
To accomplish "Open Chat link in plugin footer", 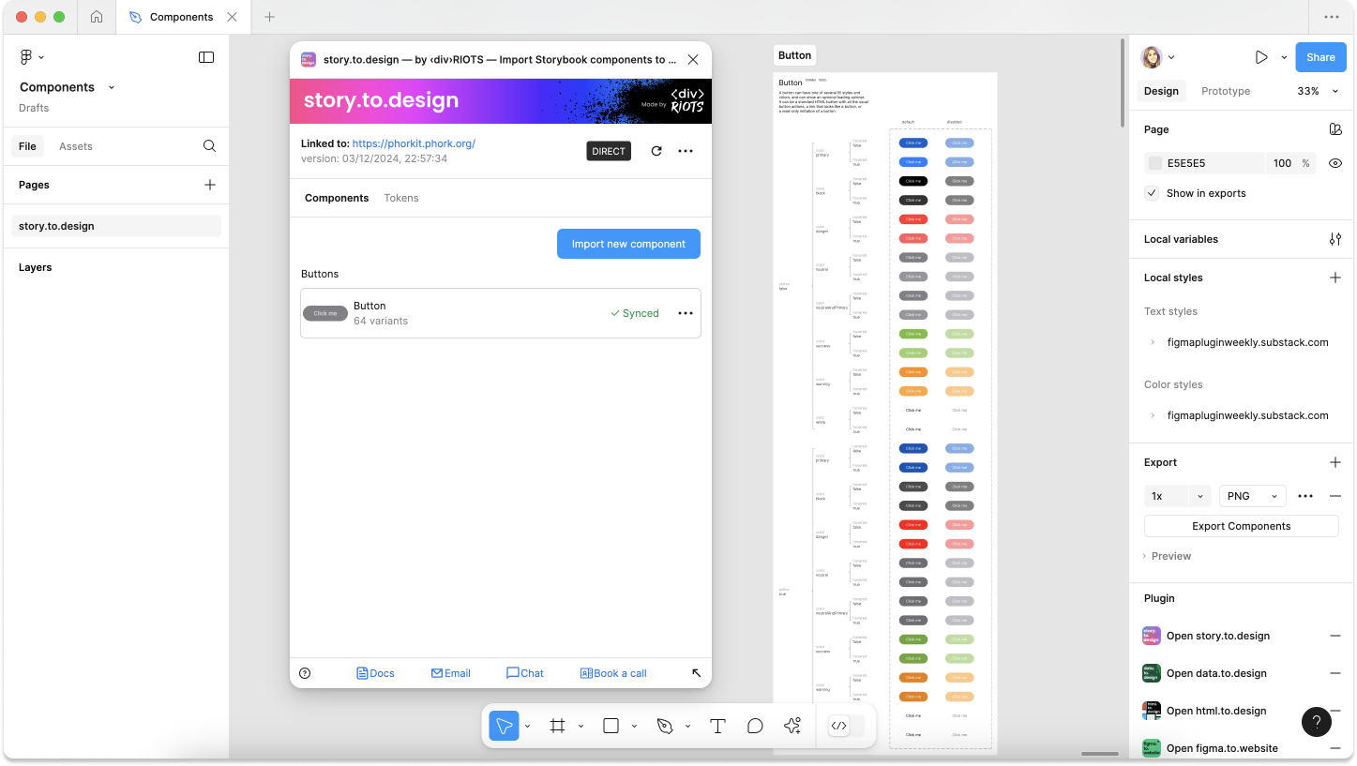I will [x=525, y=673].
